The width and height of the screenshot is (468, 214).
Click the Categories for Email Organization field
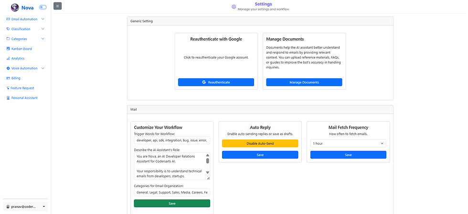coord(172,193)
